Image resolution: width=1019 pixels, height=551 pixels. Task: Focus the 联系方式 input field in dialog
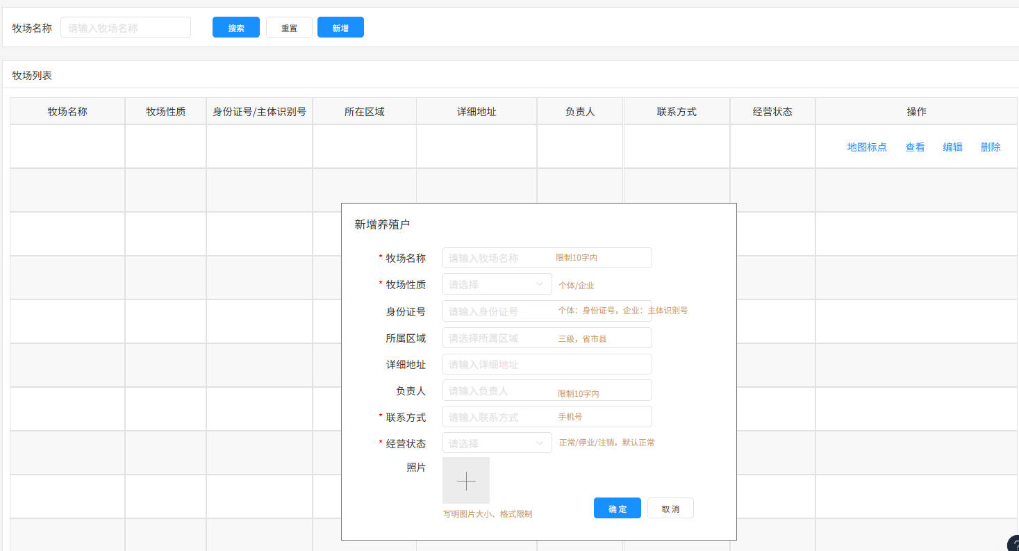547,417
